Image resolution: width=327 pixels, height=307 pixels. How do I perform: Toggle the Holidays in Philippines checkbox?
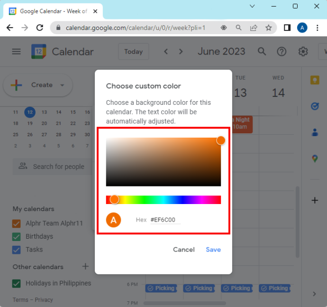(x=17, y=283)
